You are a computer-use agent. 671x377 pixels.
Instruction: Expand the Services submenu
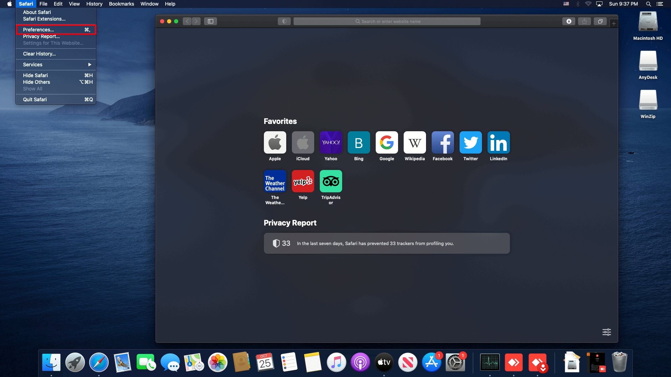click(56, 65)
